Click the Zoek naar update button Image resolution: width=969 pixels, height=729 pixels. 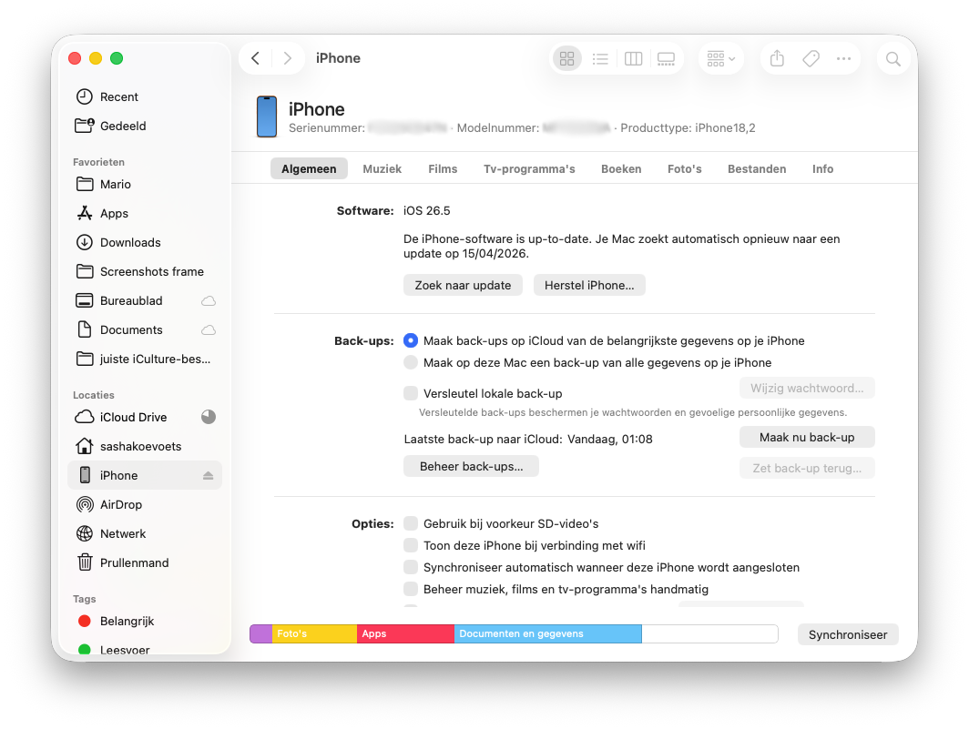coord(463,285)
